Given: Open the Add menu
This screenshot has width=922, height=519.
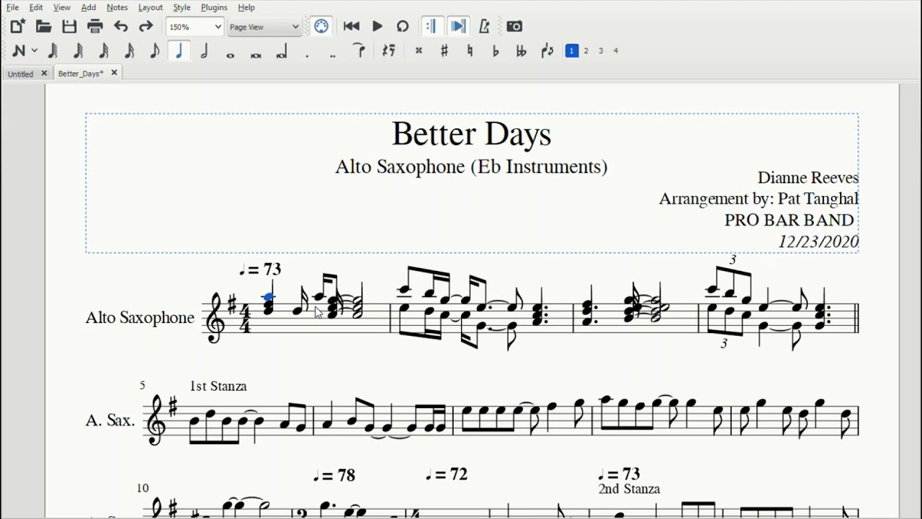Looking at the screenshot, I should pos(89,7).
